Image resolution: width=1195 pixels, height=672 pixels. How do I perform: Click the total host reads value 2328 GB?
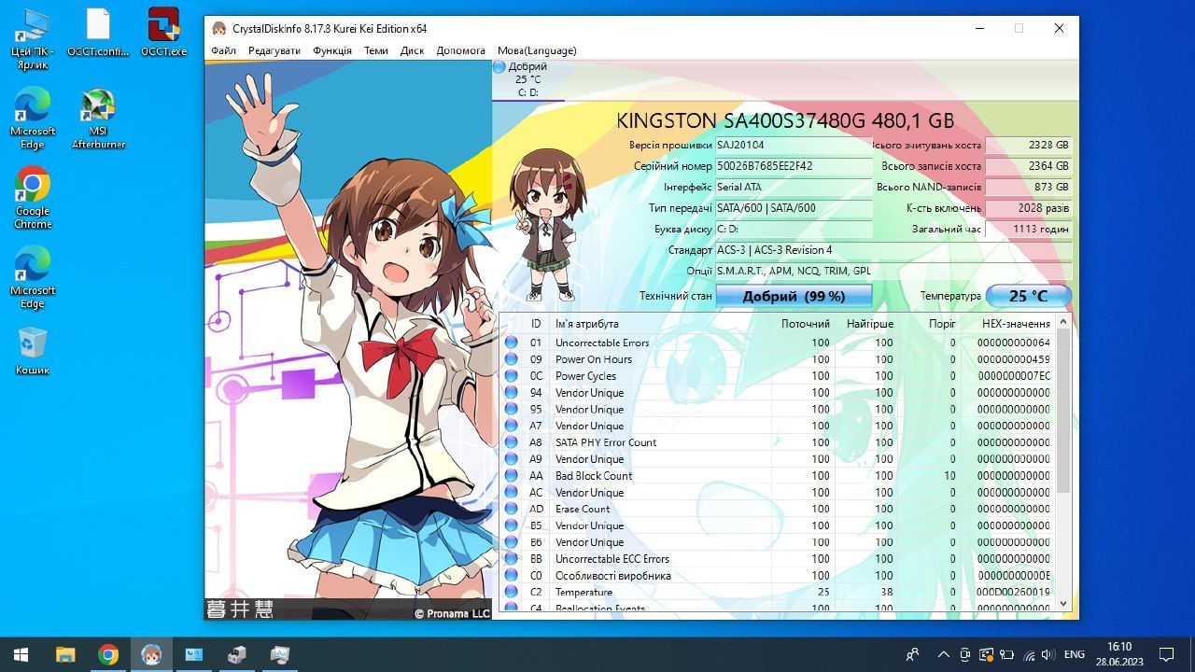click(x=1029, y=146)
